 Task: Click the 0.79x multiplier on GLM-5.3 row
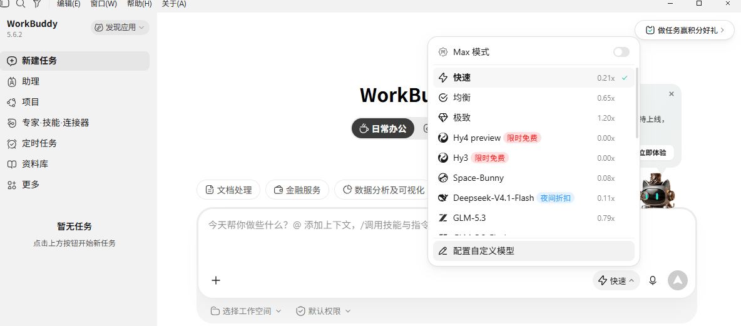(x=605, y=218)
